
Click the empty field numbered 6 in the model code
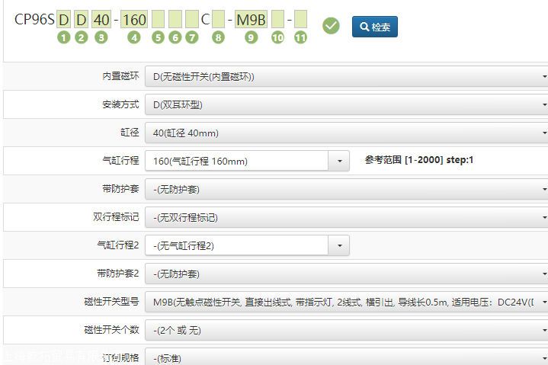[x=175, y=20]
